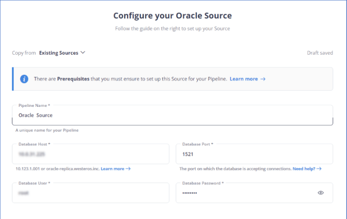Open Prerequisites Learn more link

click(248, 79)
